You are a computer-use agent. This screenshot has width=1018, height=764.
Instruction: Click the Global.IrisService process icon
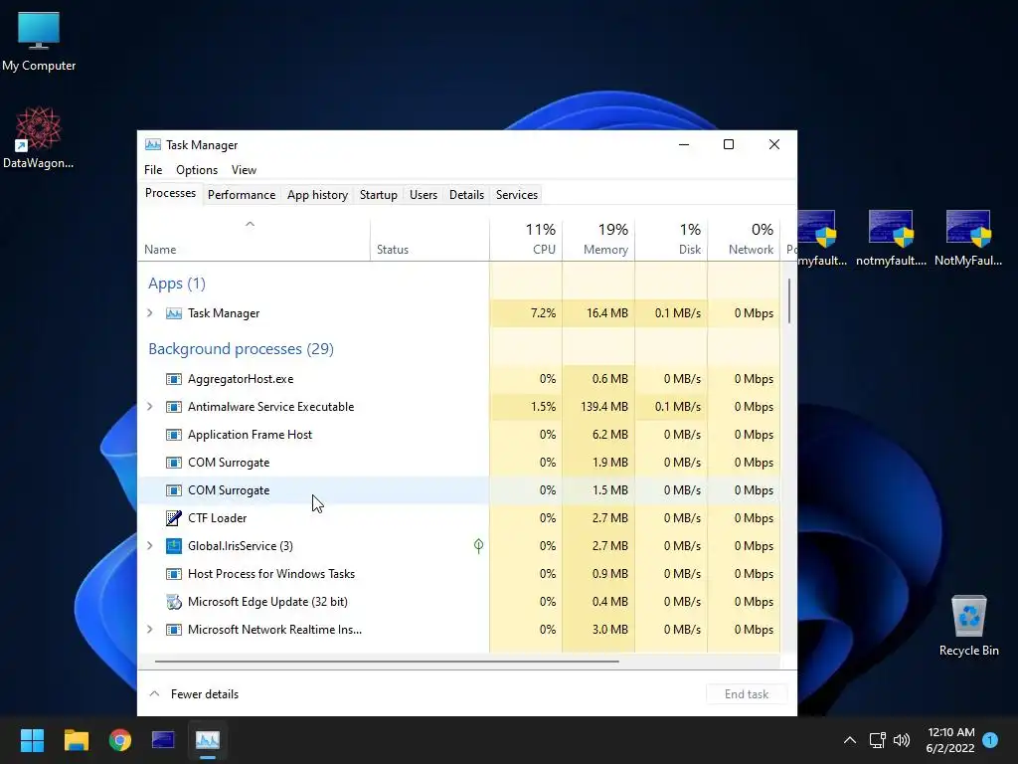click(x=173, y=546)
